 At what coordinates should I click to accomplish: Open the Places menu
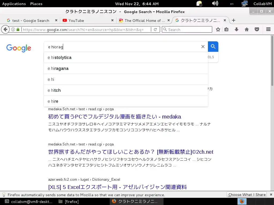[36, 4]
